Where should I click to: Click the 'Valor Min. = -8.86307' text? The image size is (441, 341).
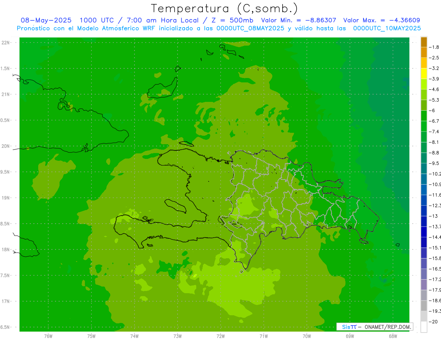click(298, 20)
